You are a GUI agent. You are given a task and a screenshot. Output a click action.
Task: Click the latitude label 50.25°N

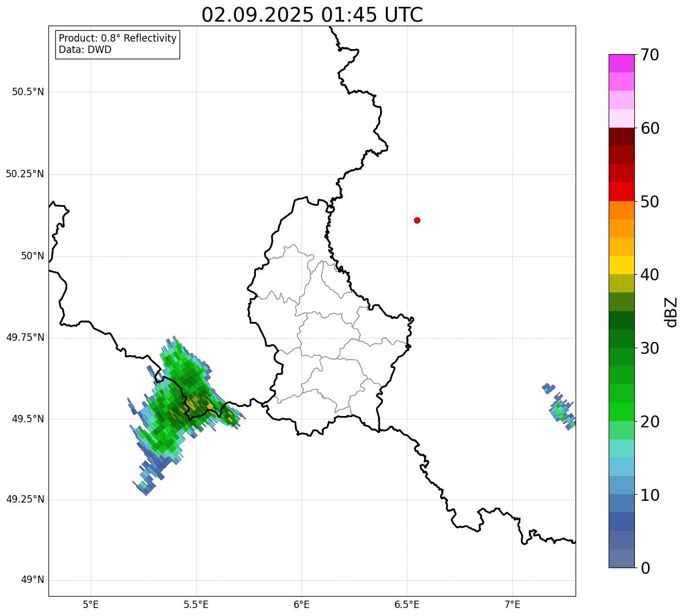coord(25,174)
